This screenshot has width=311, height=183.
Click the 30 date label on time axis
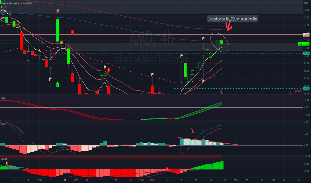click(284, 180)
